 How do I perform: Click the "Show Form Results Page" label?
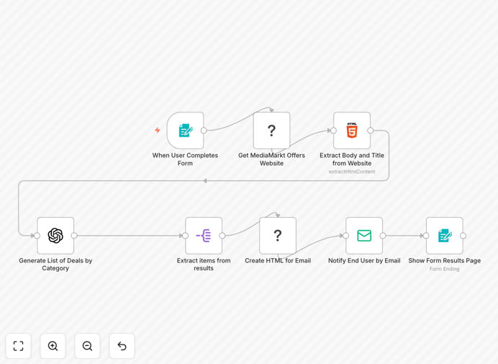pyautogui.click(x=445, y=261)
